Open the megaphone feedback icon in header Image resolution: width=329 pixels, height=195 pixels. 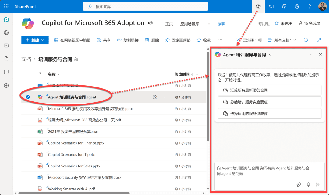[x=271, y=6]
